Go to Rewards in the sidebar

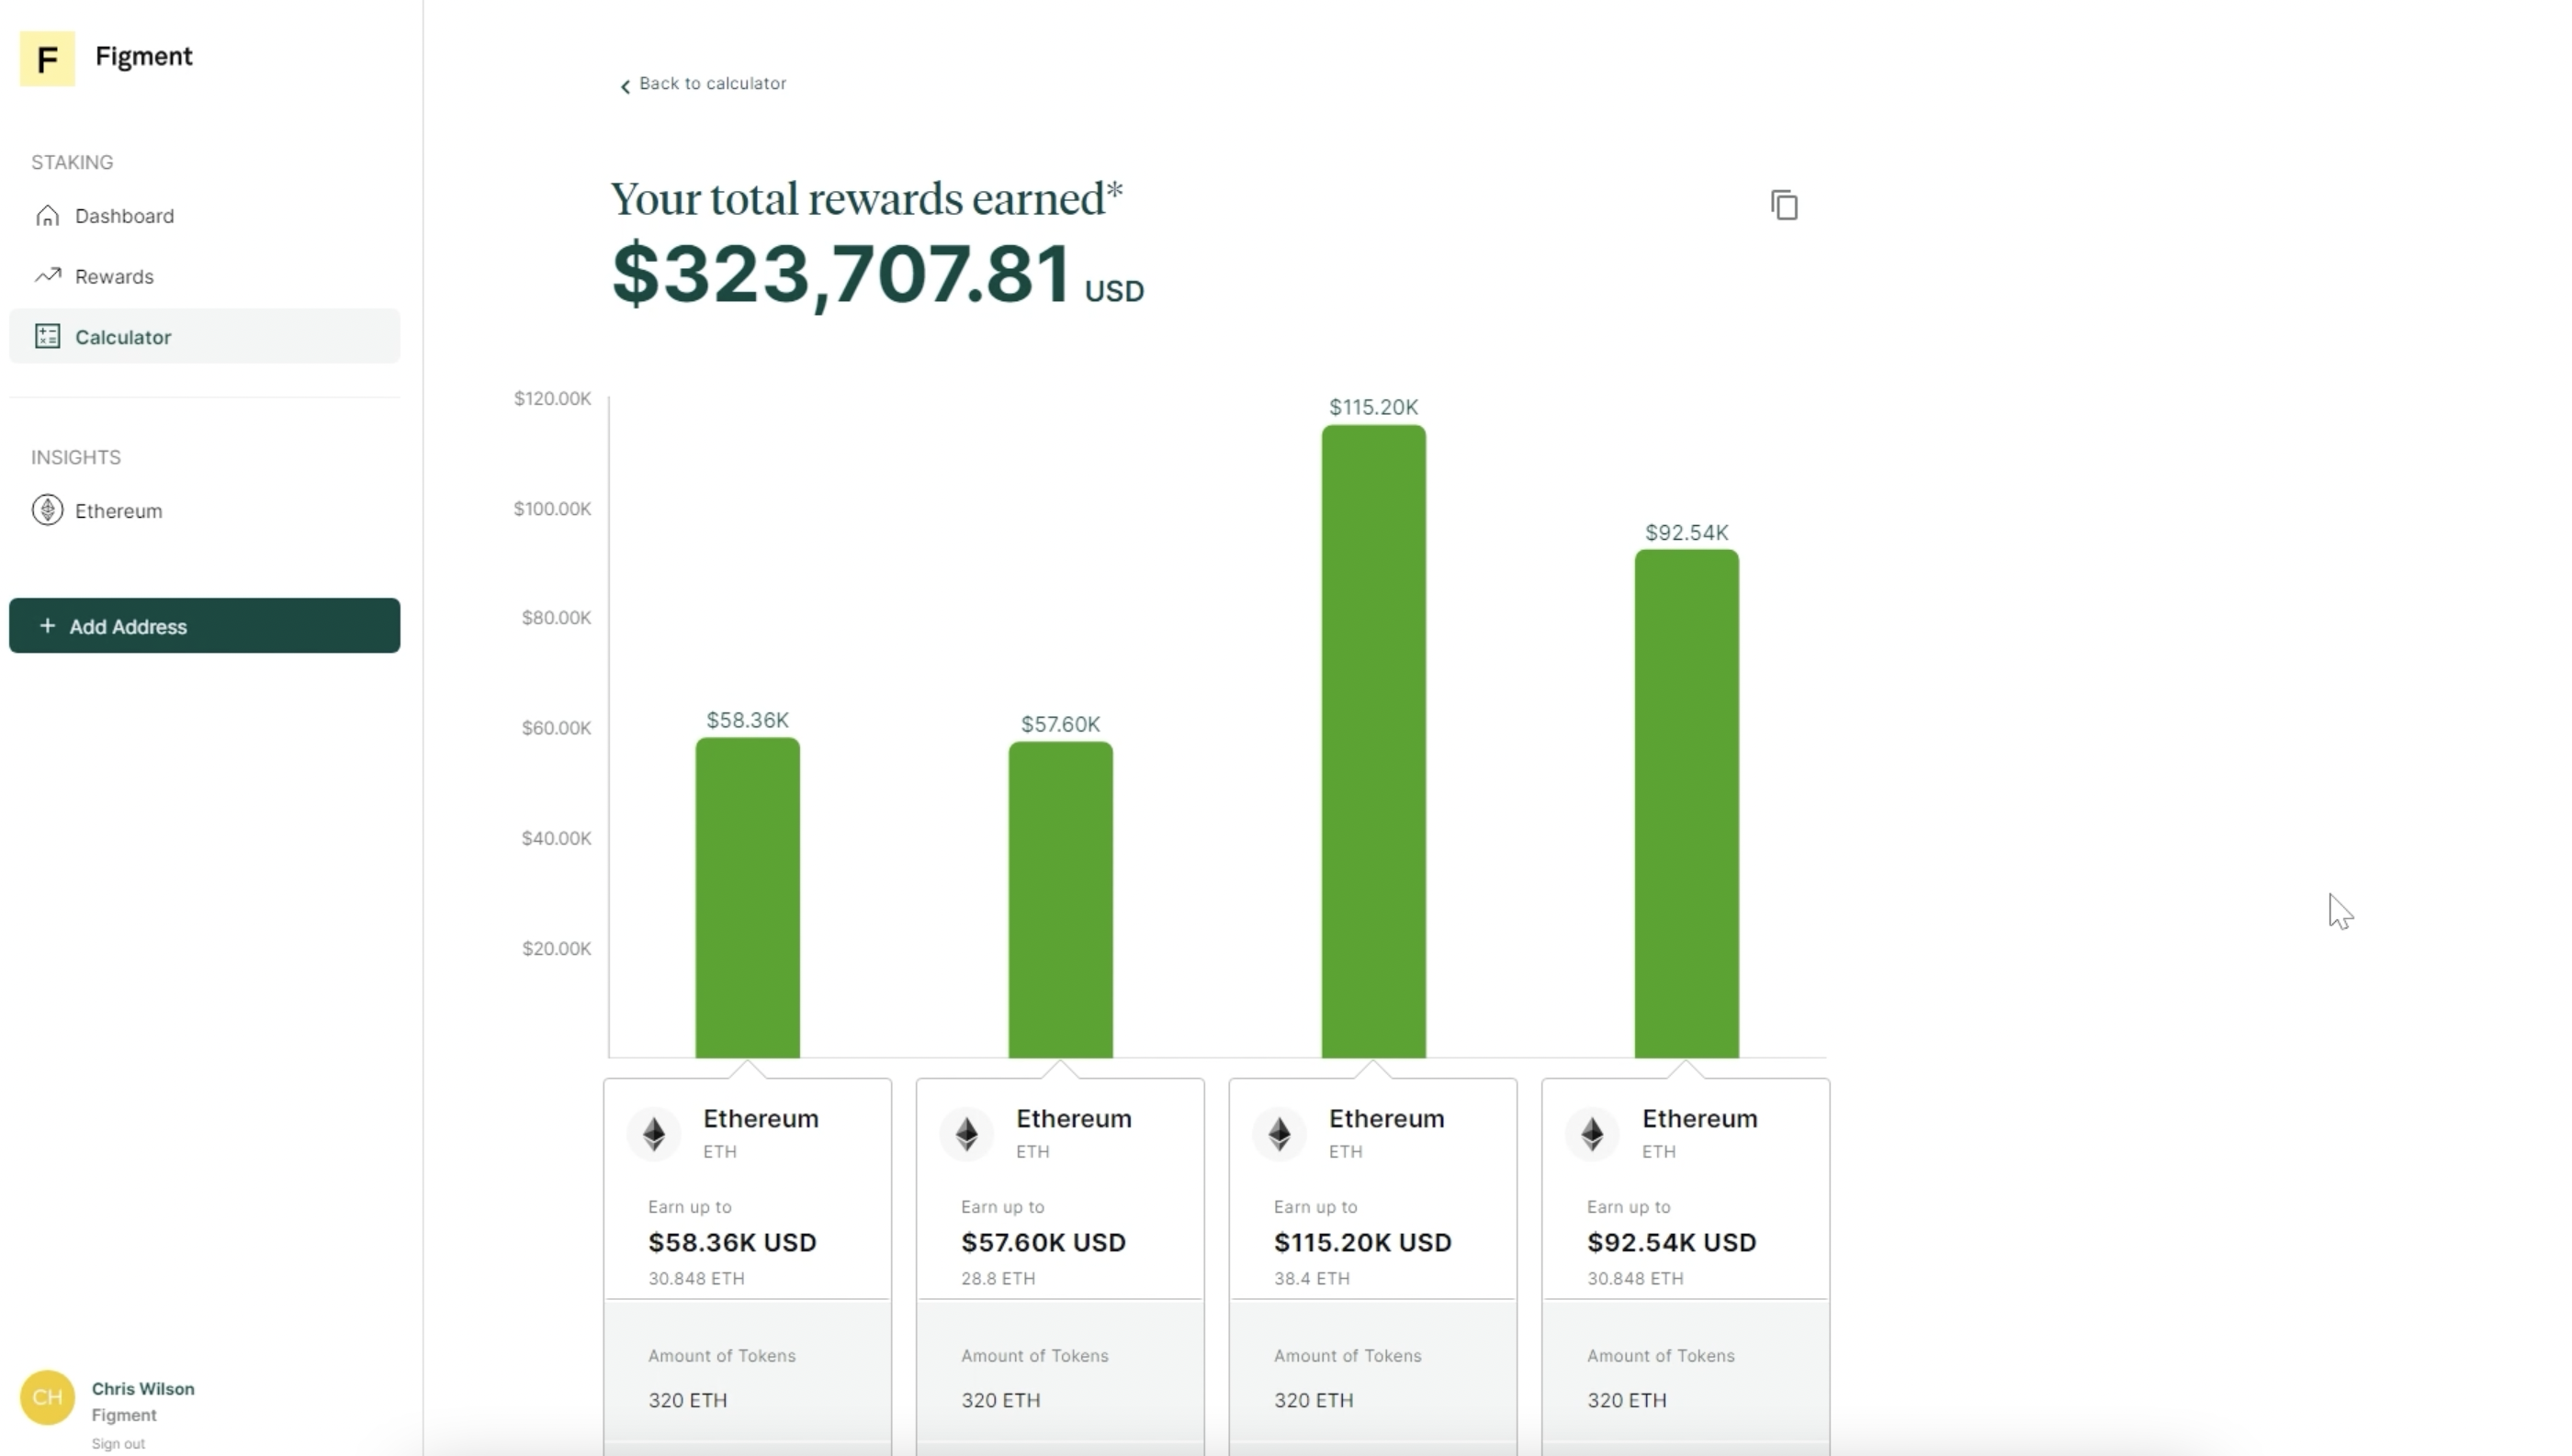click(204, 276)
